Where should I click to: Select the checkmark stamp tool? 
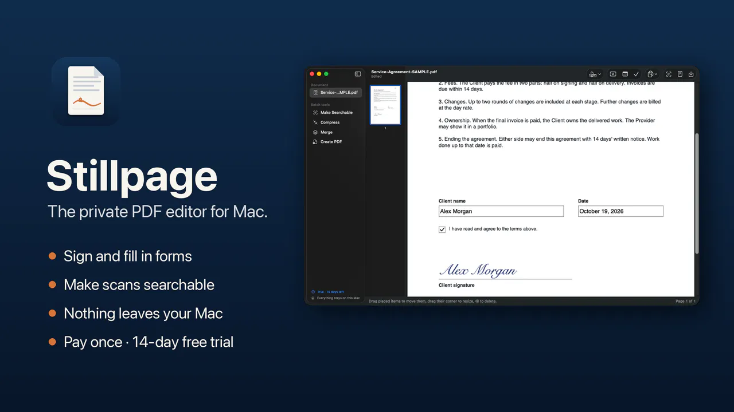tap(636, 74)
